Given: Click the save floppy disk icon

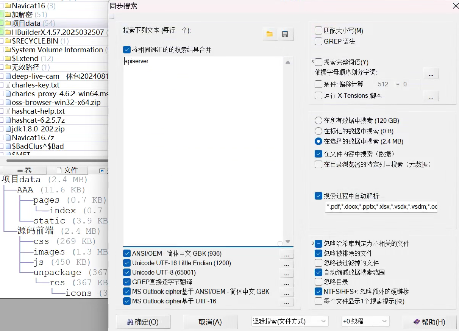Looking at the screenshot, I should 285,34.
